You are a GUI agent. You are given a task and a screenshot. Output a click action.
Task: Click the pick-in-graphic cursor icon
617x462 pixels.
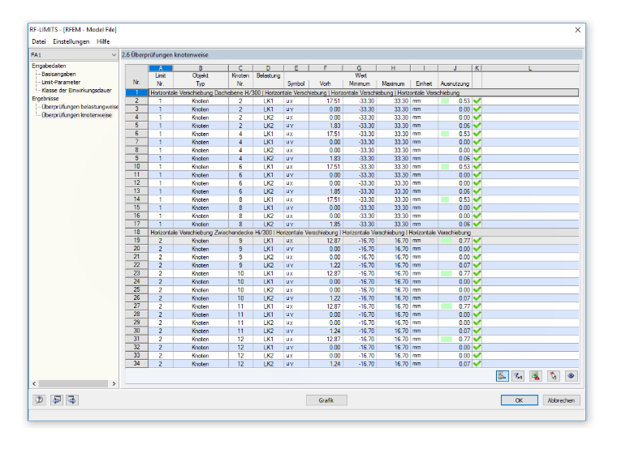(553, 376)
